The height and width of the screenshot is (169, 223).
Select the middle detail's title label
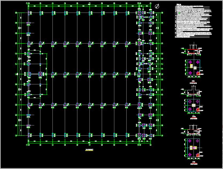click(x=194, y=117)
